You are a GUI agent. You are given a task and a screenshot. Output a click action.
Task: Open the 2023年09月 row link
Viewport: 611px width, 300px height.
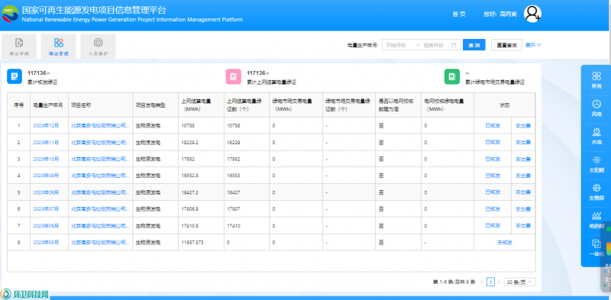coord(46,176)
